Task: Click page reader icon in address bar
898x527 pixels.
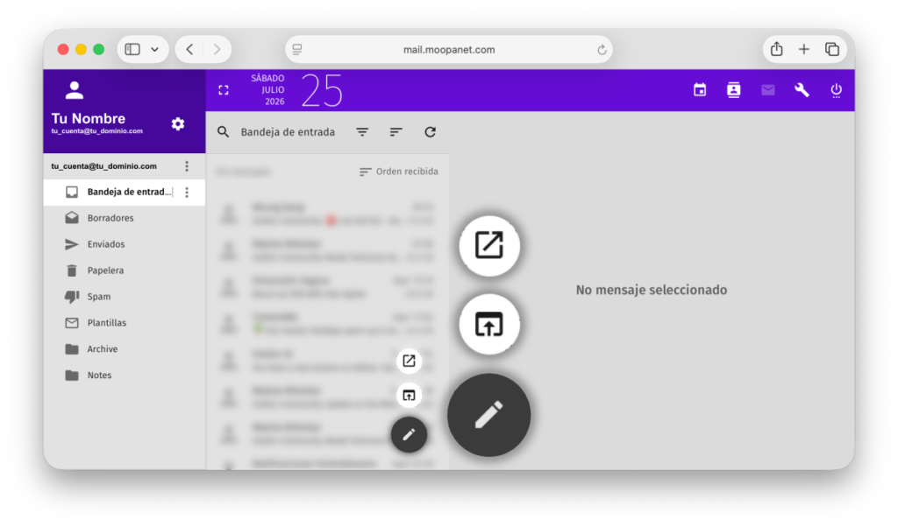Action: coord(297,50)
